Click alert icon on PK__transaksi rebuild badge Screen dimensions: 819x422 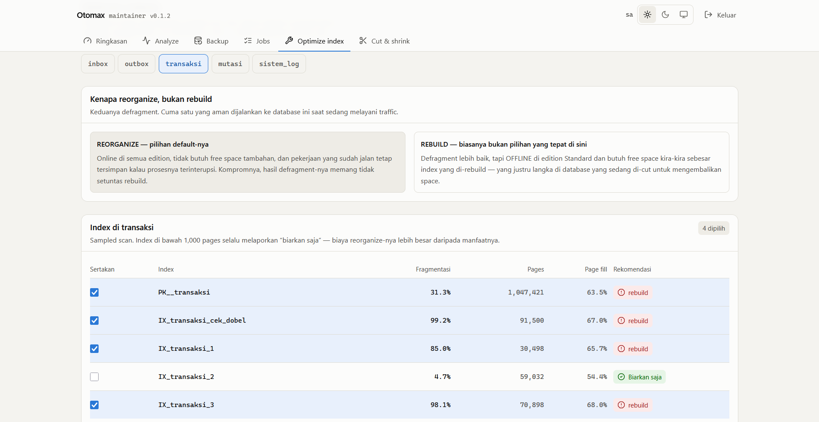tap(621, 292)
